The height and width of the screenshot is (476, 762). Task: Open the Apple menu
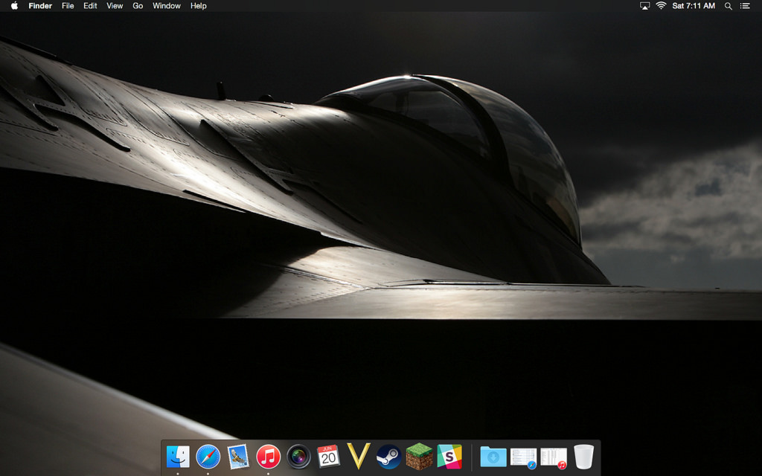(14, 6)
